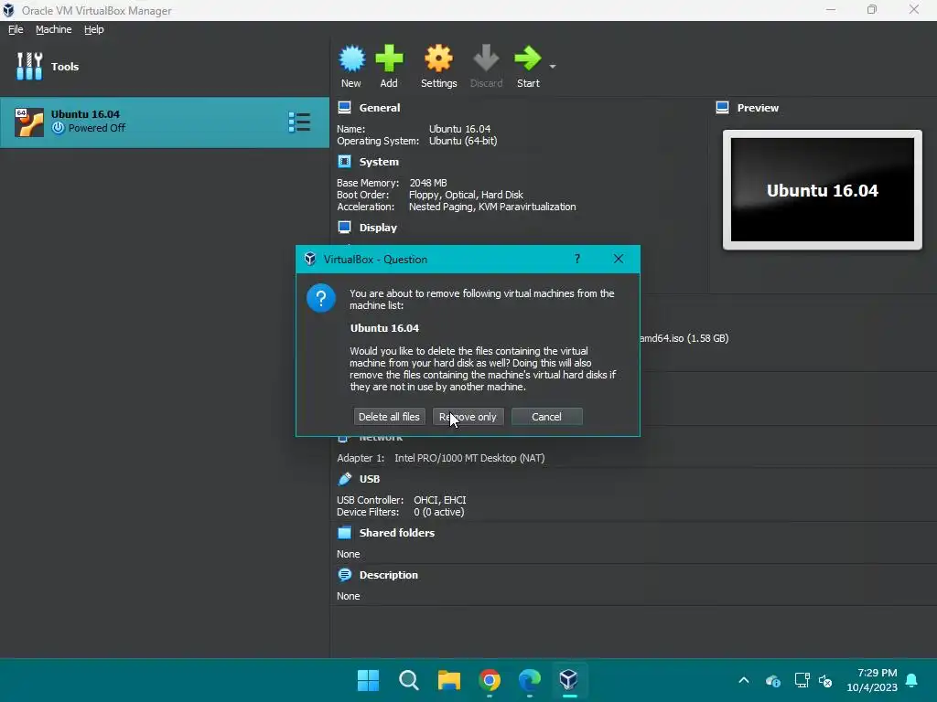Select Ubuntu 16.04 VM in list
This screenshot has height=702, width=937.
pyautogui.click(x=165, y=122)
